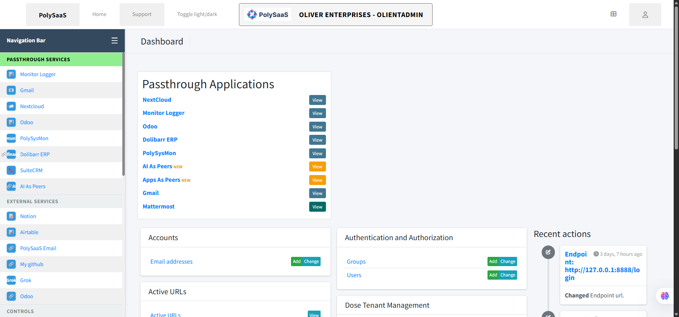The image size is (679, 317).
Task: Click the sidebar vertical scrollbar
Action: (123, 114)
